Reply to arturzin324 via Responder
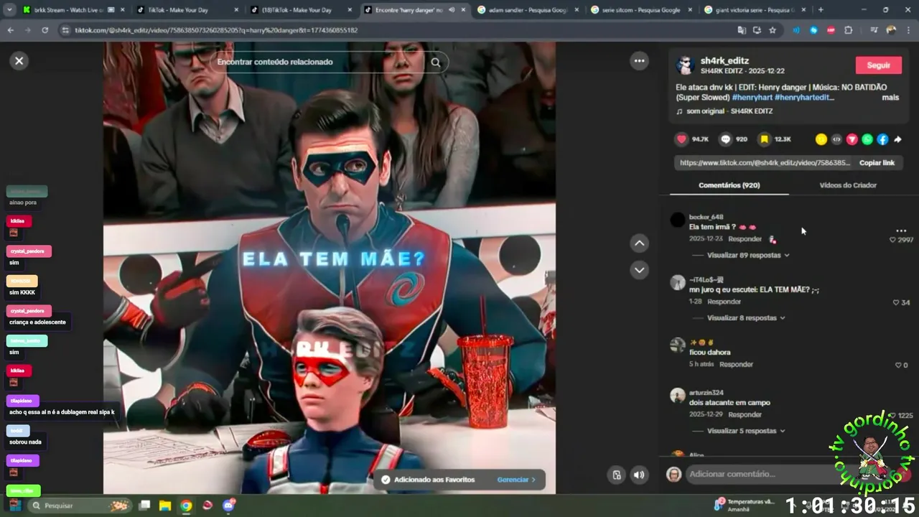 (745, 415)
